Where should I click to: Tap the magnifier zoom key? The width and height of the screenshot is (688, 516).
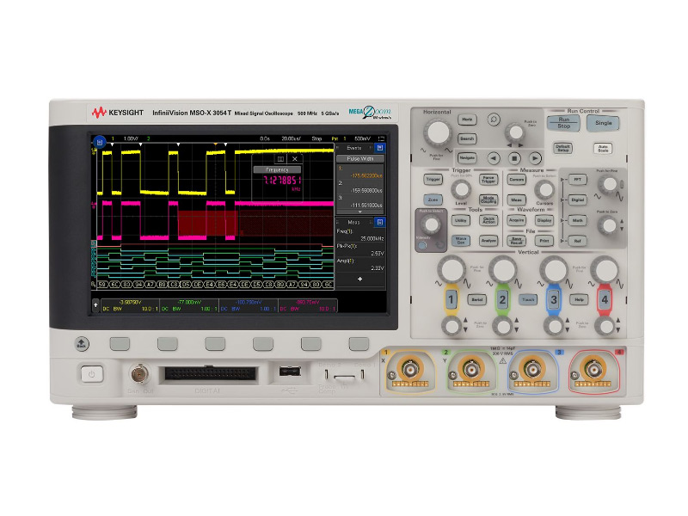pos(494,120)
